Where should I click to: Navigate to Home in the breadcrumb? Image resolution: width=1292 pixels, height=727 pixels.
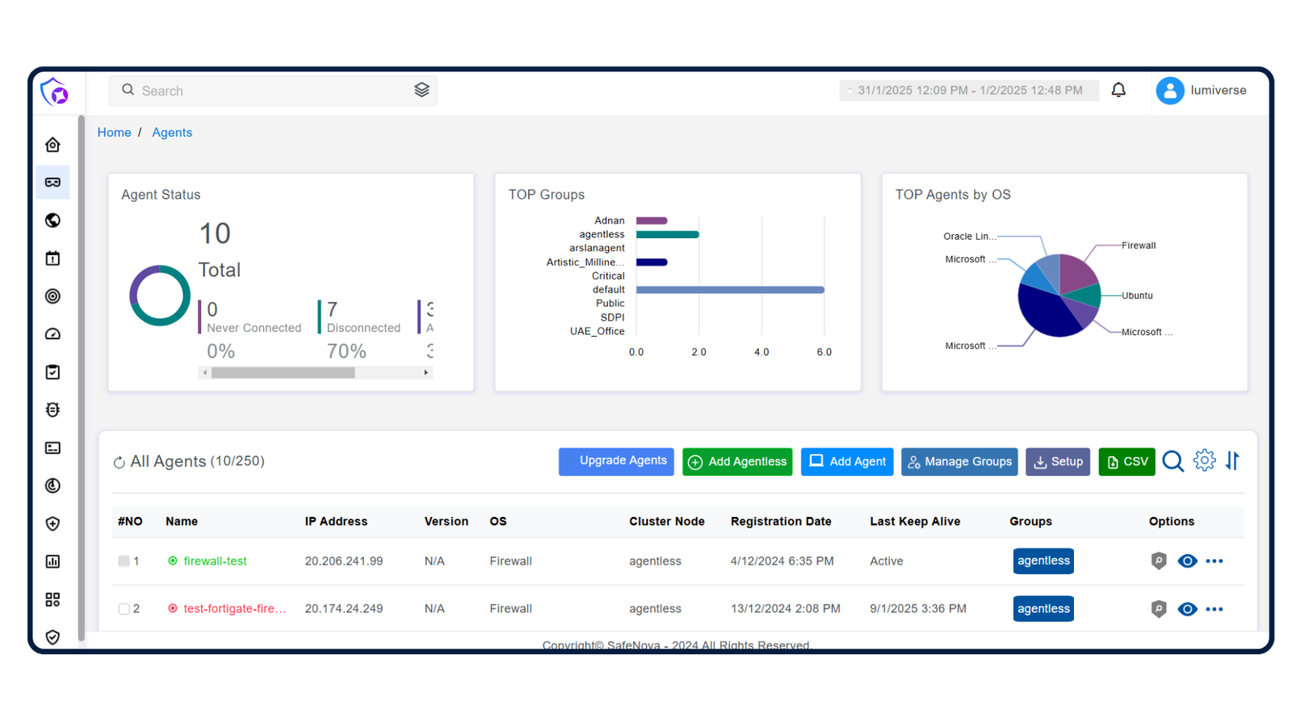pos(114,132)
